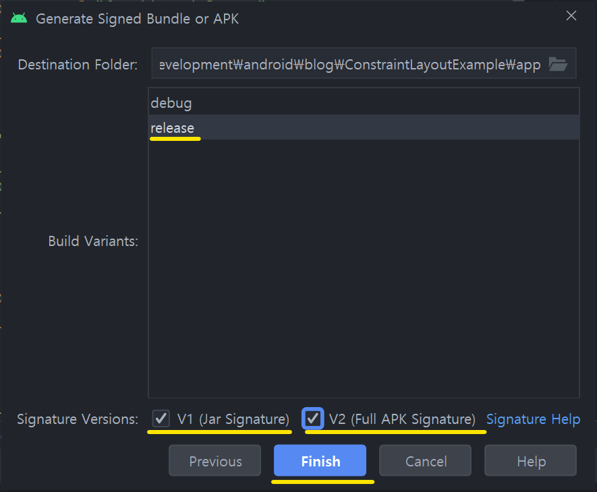Cancel the signed APK dialog
Image resolution: width=597 pixels, height=492 pixels.
pos(425,461)
